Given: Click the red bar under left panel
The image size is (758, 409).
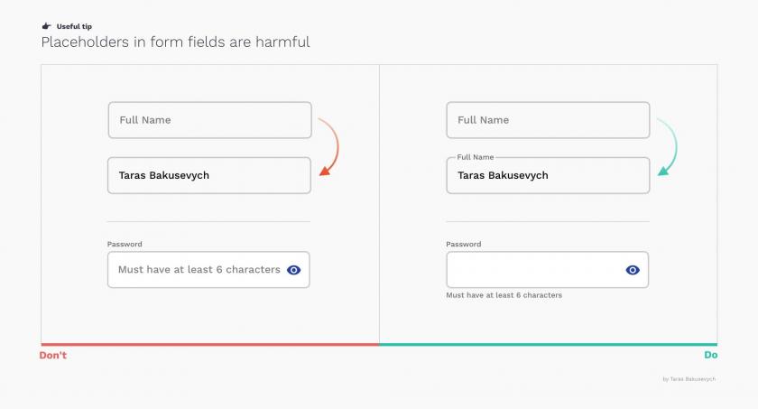Looking at the screenshot, I should [x=210, y=345].
